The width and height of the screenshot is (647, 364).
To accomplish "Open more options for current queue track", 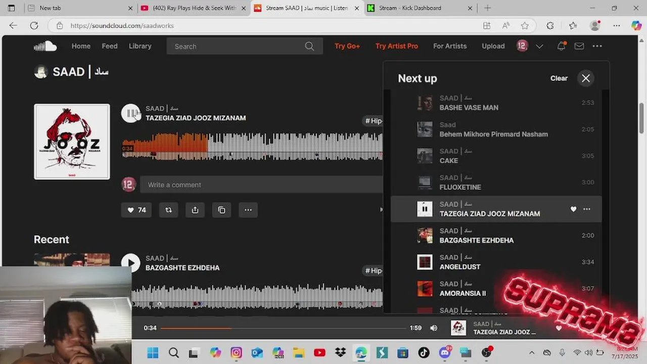I will [x=586, y=209].
